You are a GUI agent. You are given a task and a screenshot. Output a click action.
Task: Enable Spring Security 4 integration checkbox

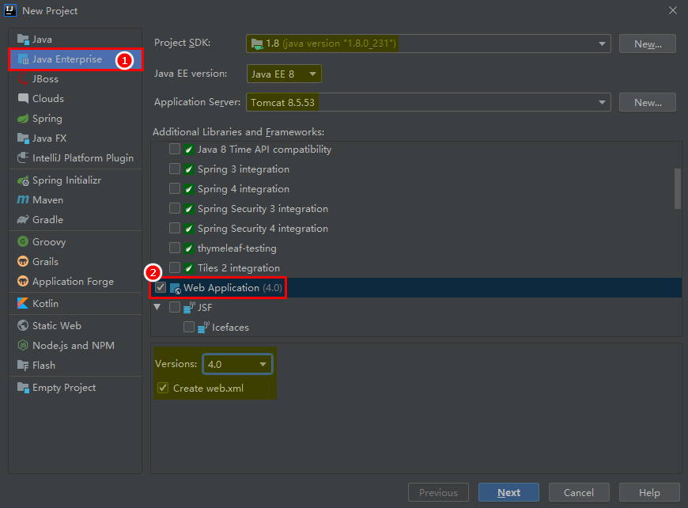coord(175,229)
